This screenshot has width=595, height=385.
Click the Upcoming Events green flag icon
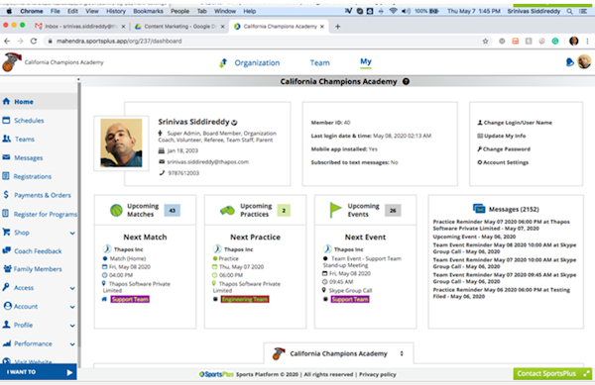[335, 210]
